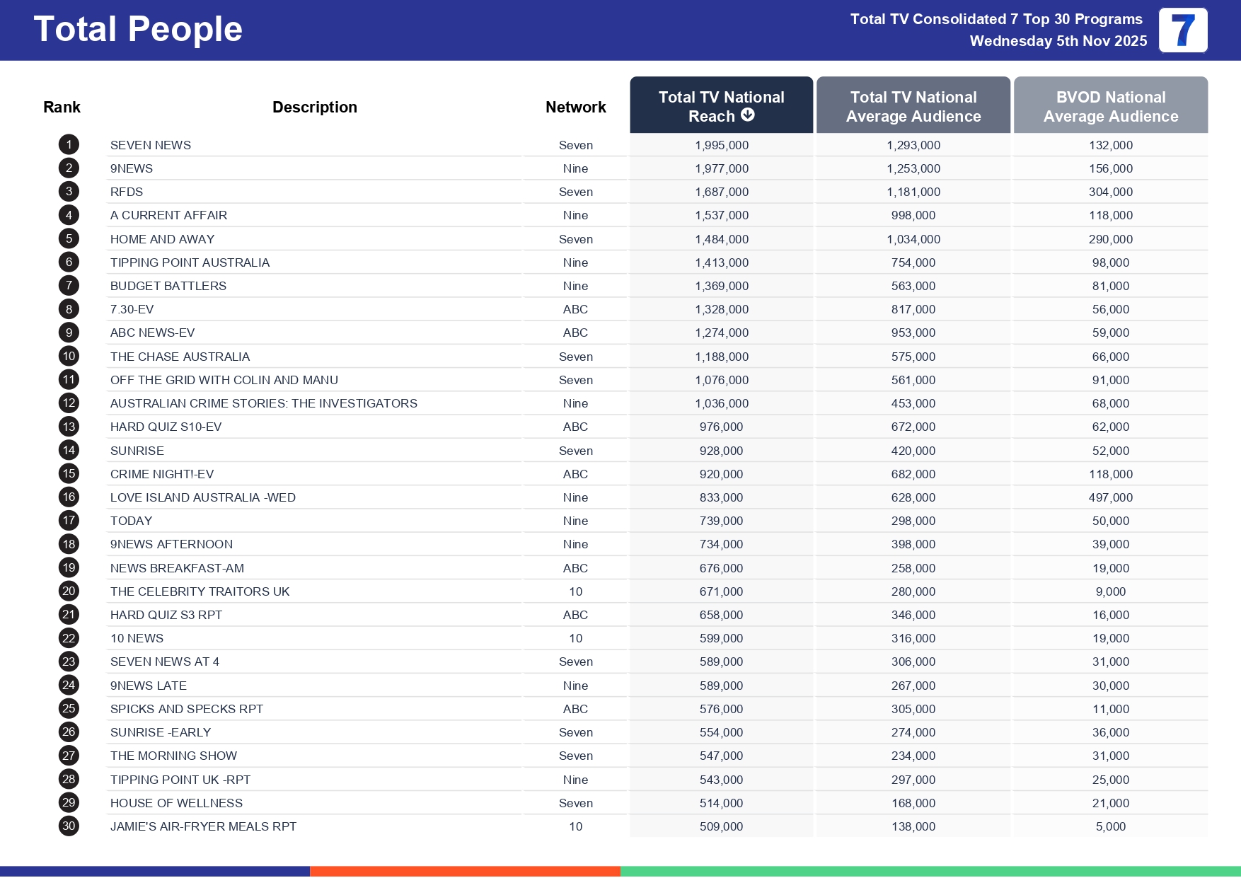Select the SEVEN NEWS program row
Viewport: 1241px width, 878px height.
pos(151,145)
